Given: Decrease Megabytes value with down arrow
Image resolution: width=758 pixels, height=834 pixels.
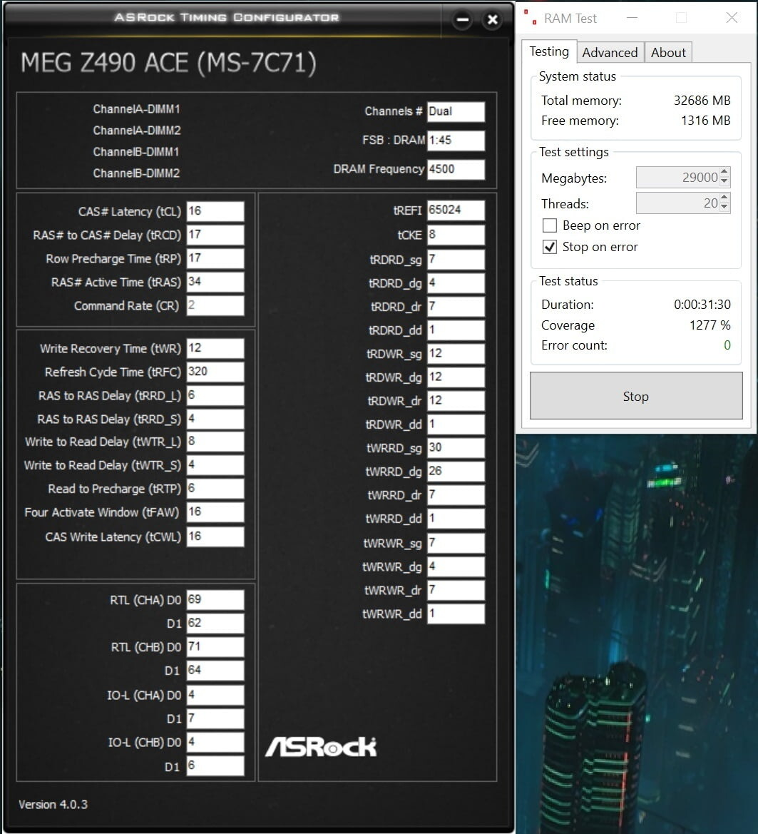Looking at the screenshot, I should click(x=724, y=182).
